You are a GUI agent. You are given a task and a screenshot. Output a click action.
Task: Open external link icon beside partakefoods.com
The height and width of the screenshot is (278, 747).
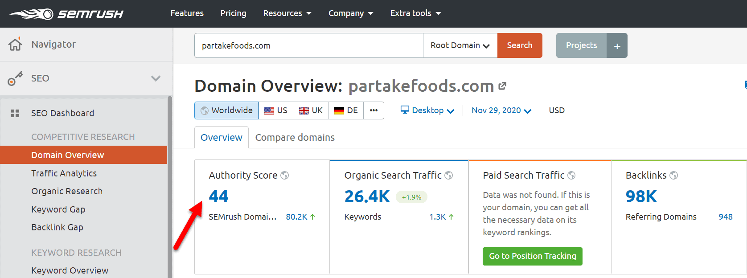(x=502, y=86)
